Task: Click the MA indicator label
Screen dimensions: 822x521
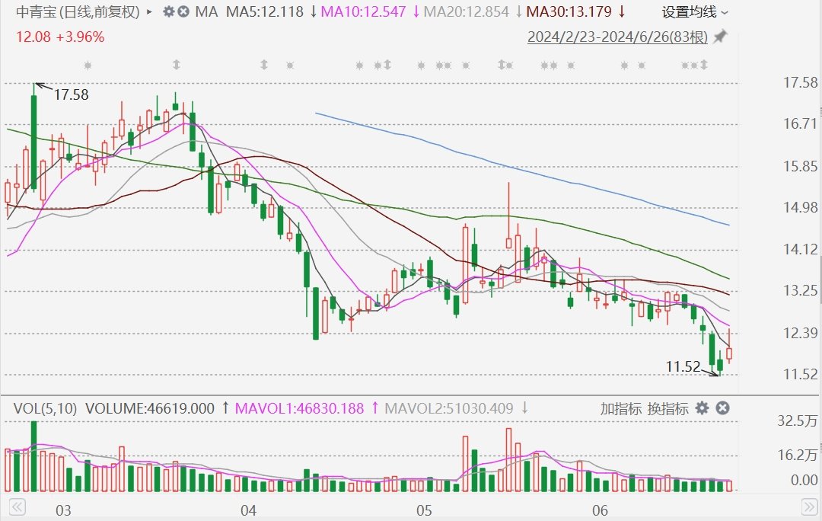Action: [x=206, y=11]
